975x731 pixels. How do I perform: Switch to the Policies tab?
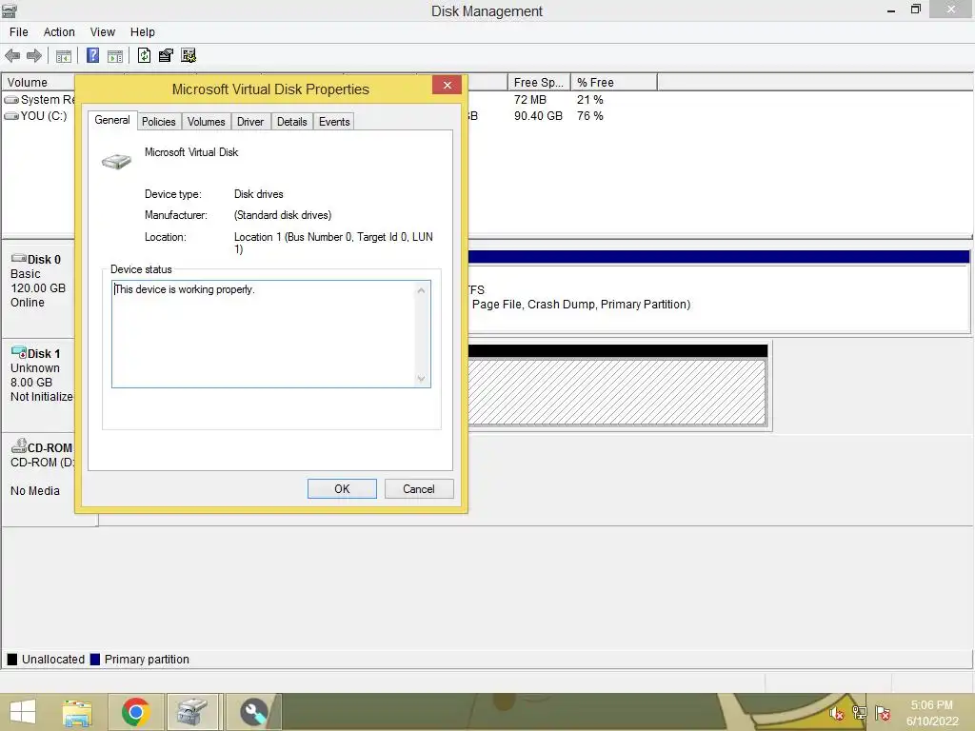pos(159,122)
